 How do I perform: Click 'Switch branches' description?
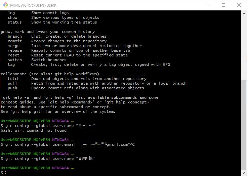click(x=49, y=60)
